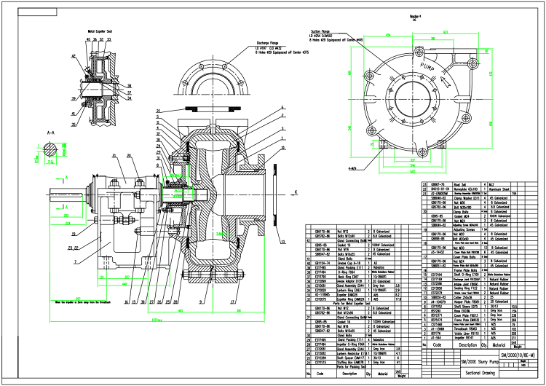Click the "A-A" section view label
546x386 pixels.
50,133
